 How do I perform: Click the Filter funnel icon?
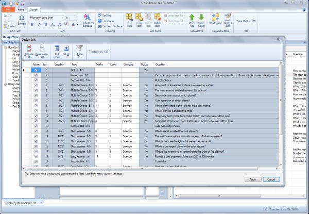click(80, 48)
